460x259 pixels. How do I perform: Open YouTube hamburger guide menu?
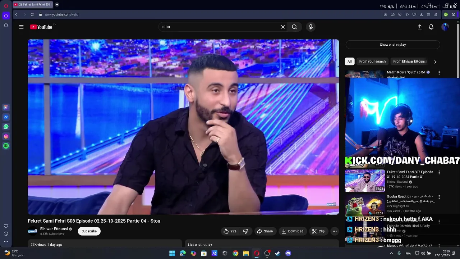point(21,27)
